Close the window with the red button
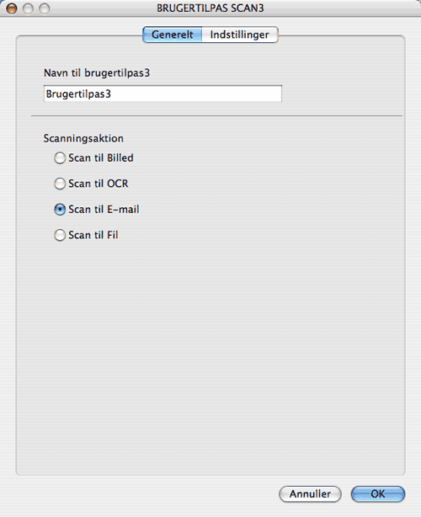 tap(12, 8)
